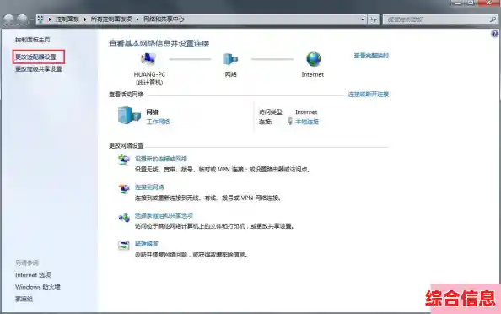
Task: Open Windows 防火墙 link
Action: [x=38, y=287]
